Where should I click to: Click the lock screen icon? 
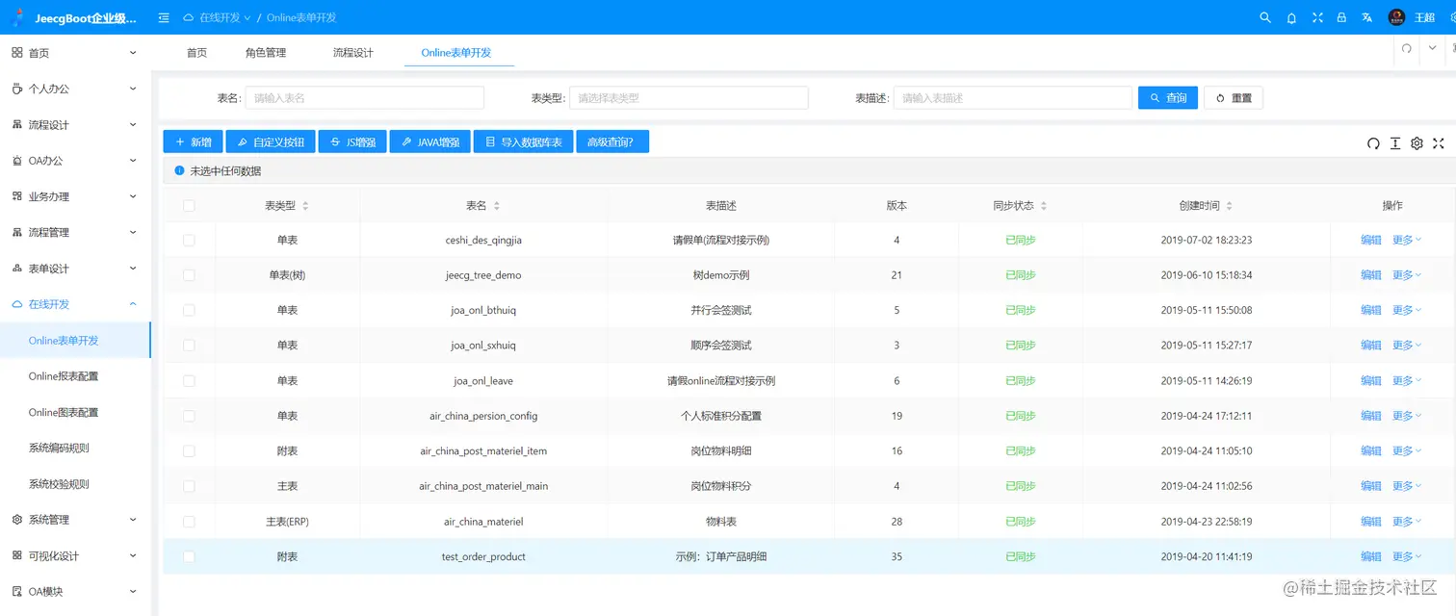(1341, 17)
